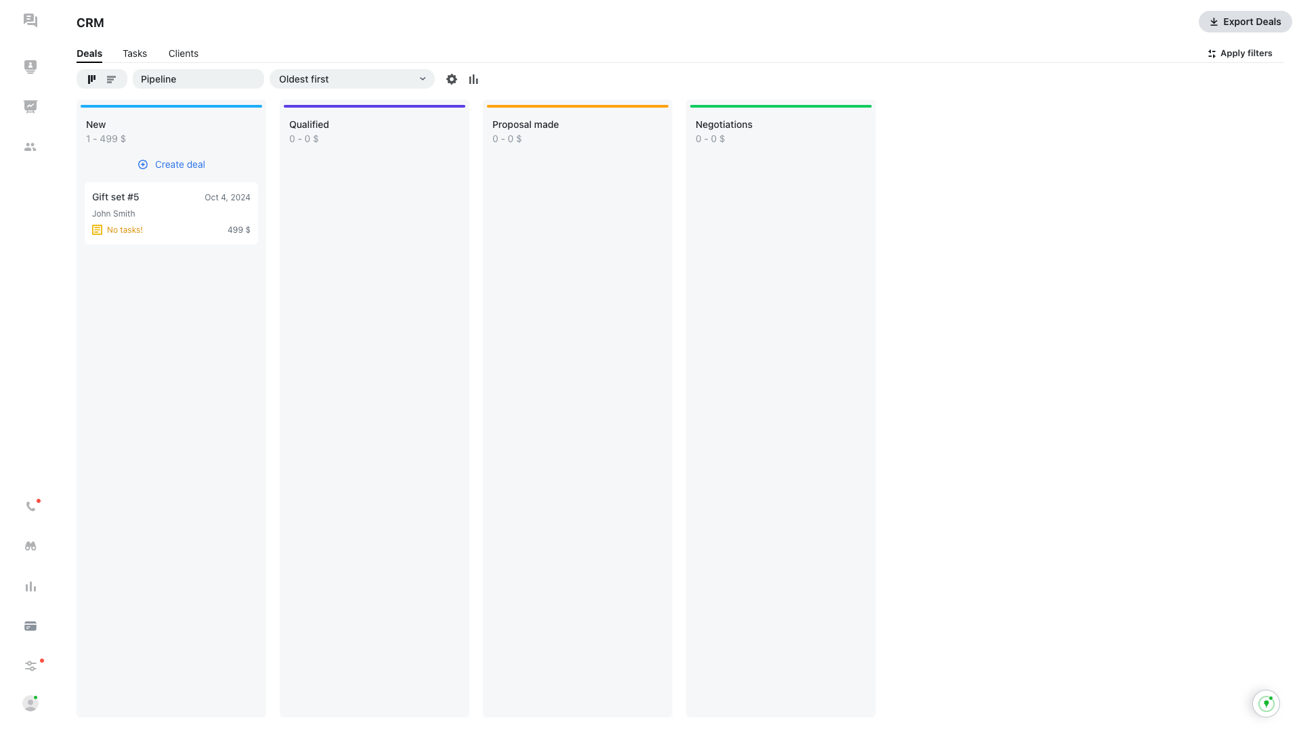Switch to the Tasks tab
Screen dimensions: 1299x731
point(135,53)
